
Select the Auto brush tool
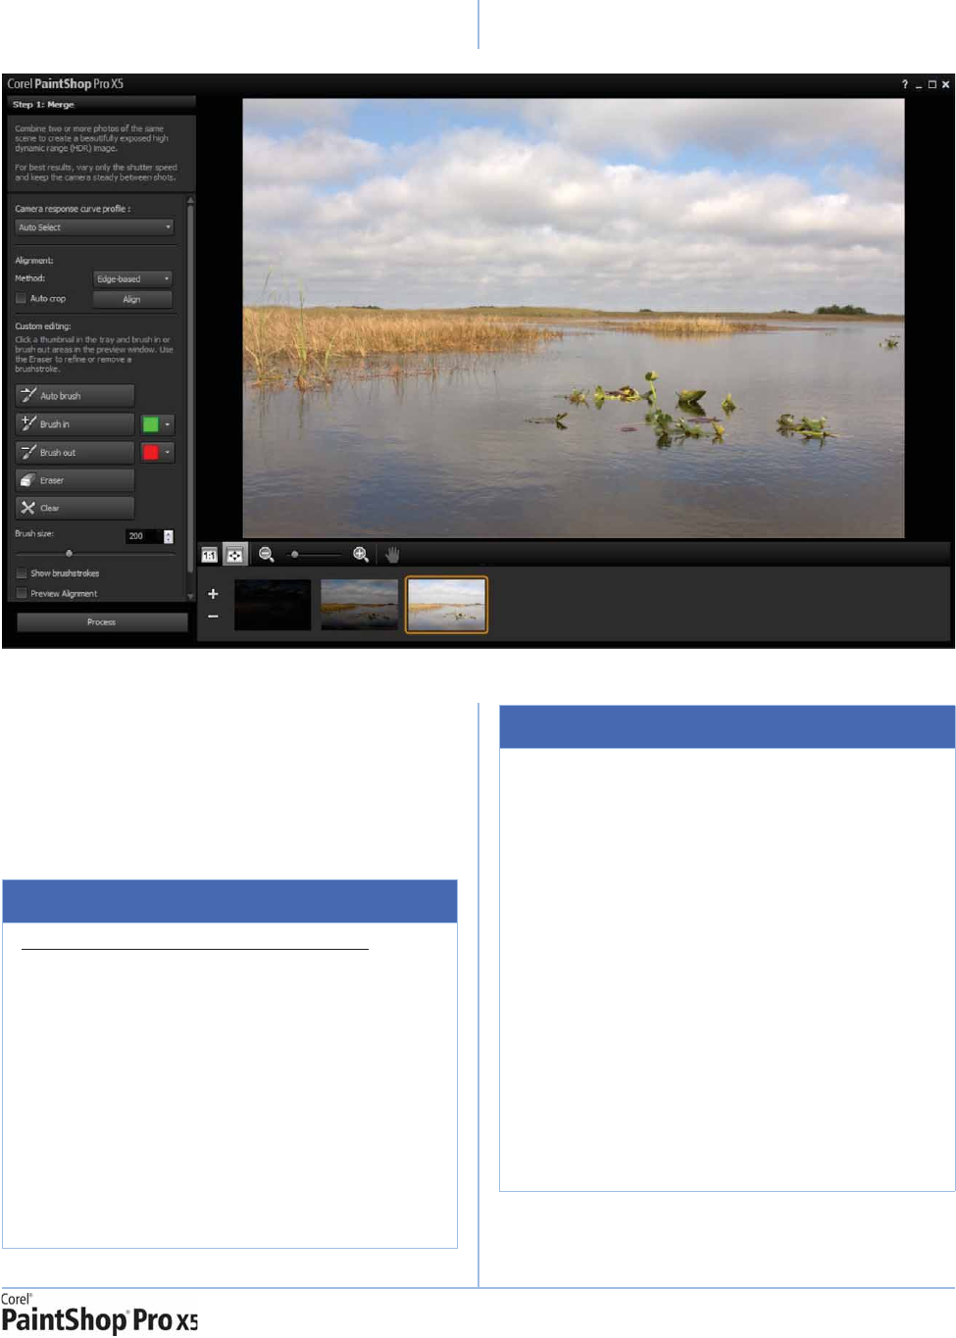click(75, 395)
